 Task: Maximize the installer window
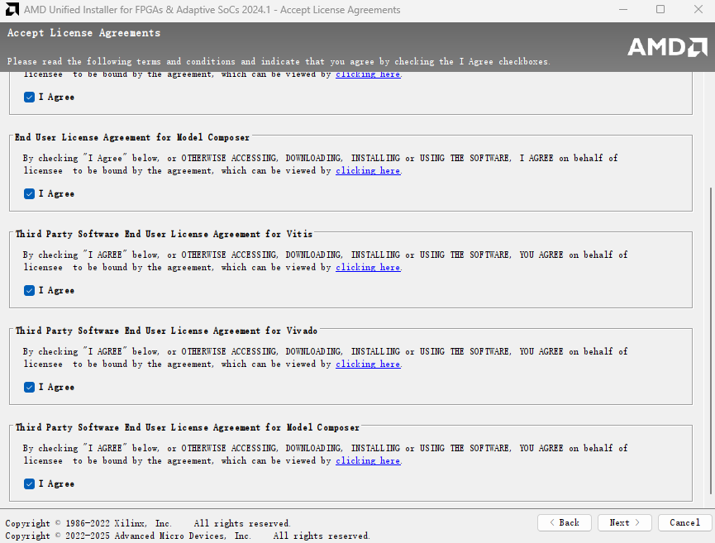(660, 10)
